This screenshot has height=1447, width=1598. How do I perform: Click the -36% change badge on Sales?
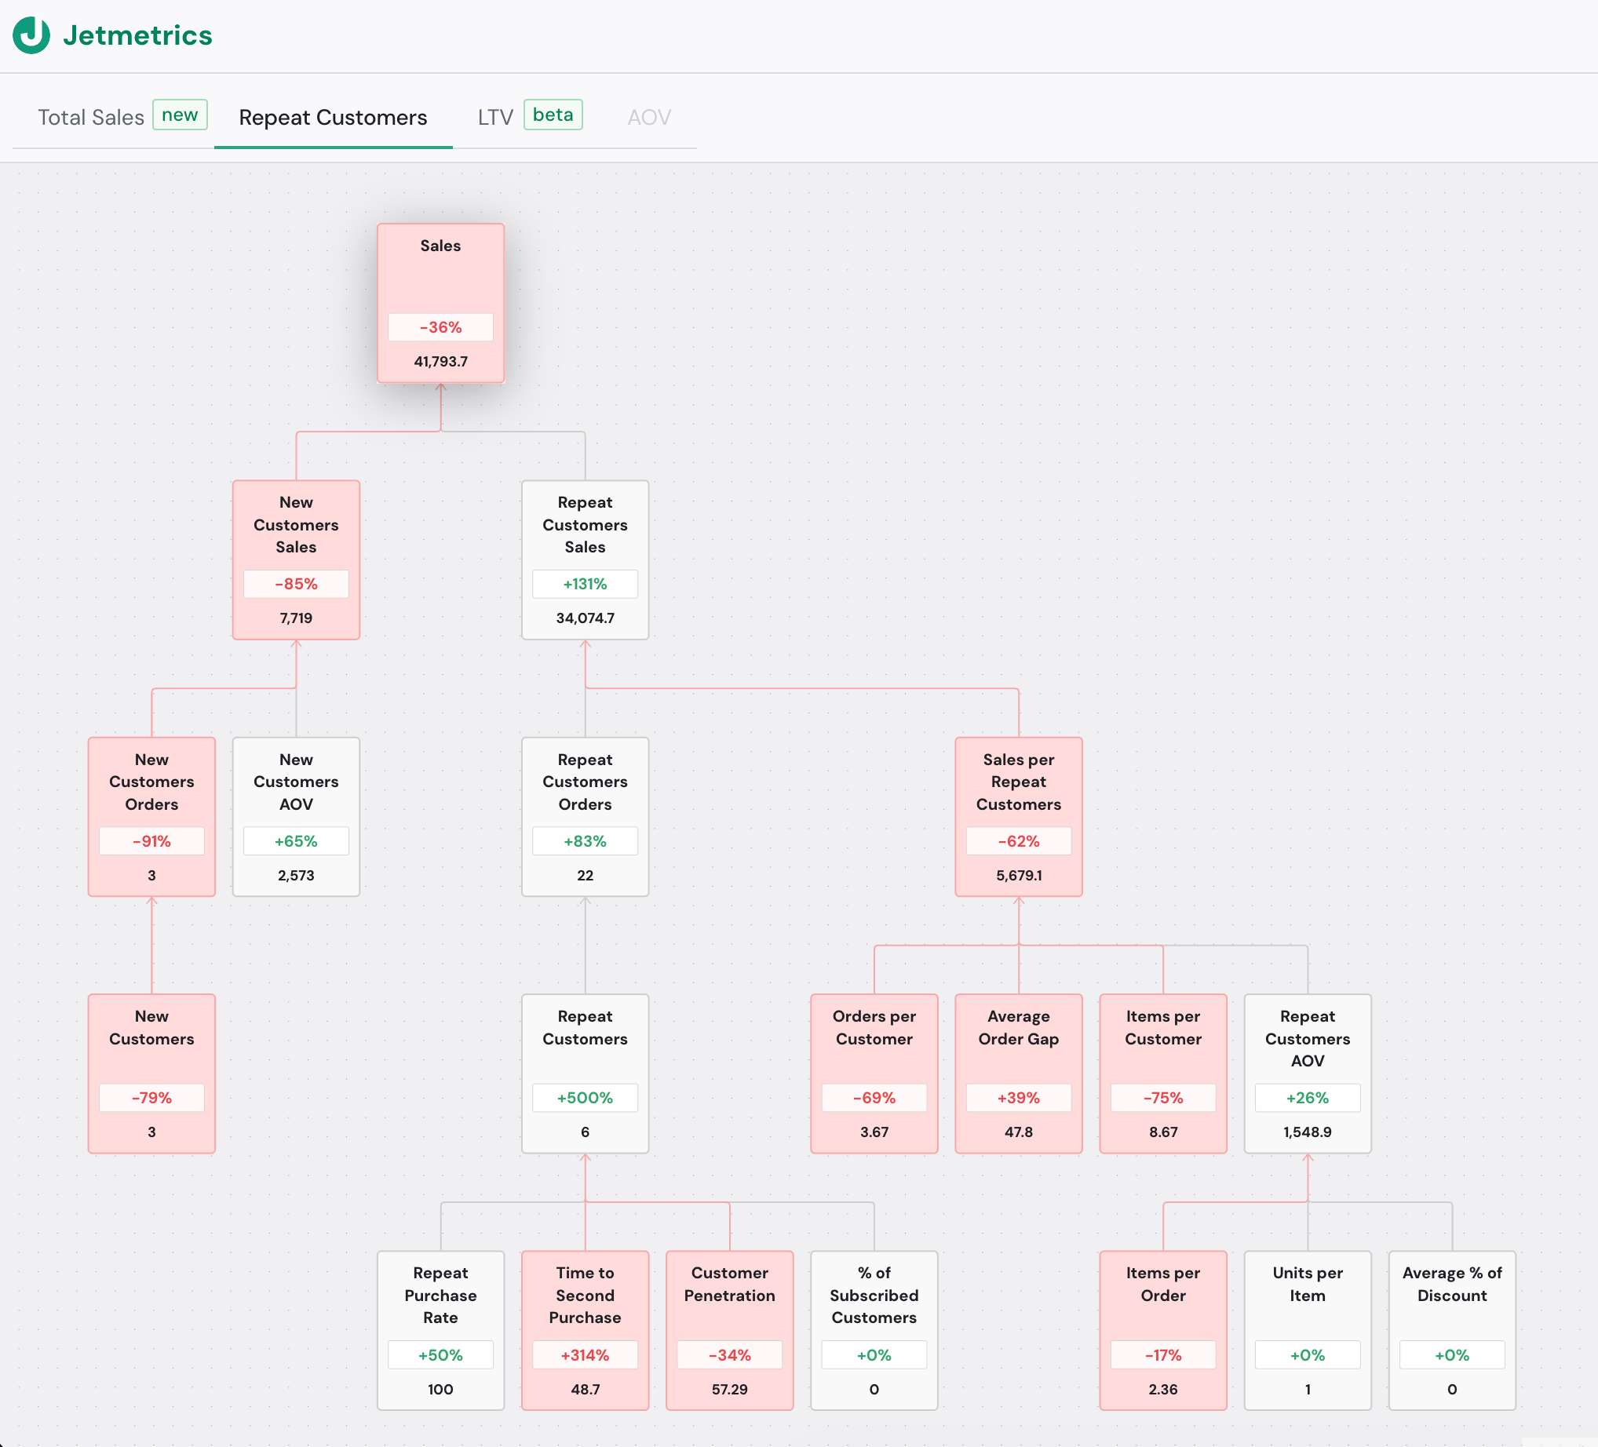pyautogui.click(x=440, y=327)
